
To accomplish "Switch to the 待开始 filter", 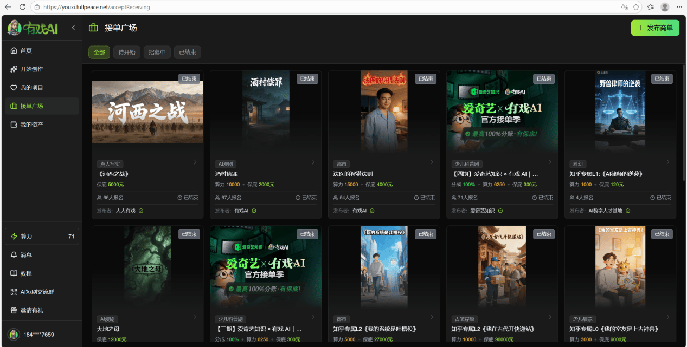I will click(x=127, y=53).
